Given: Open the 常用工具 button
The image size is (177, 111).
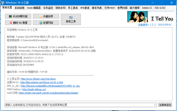Looking at the screenshot, I should [71, 19].
